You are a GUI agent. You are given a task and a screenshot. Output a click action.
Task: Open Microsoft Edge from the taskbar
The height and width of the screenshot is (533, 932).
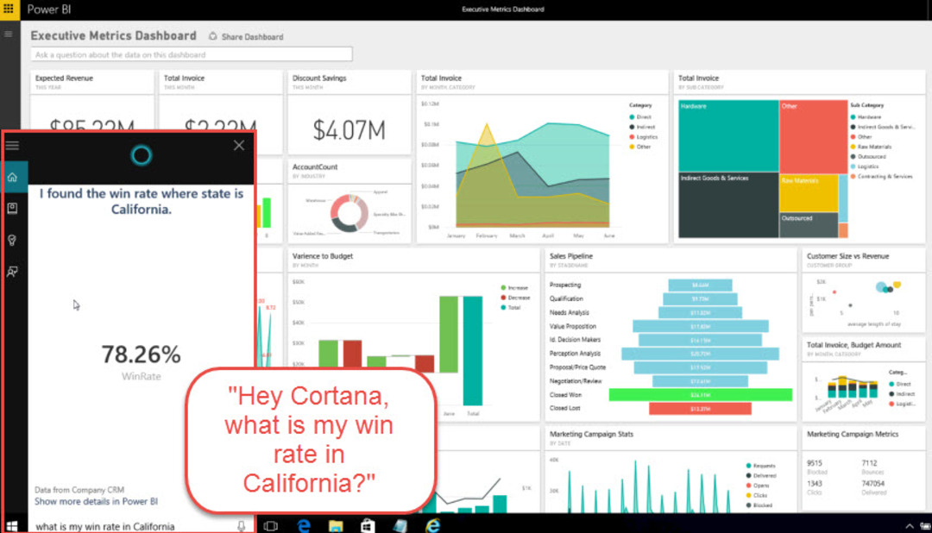click(x=302, y=524)
